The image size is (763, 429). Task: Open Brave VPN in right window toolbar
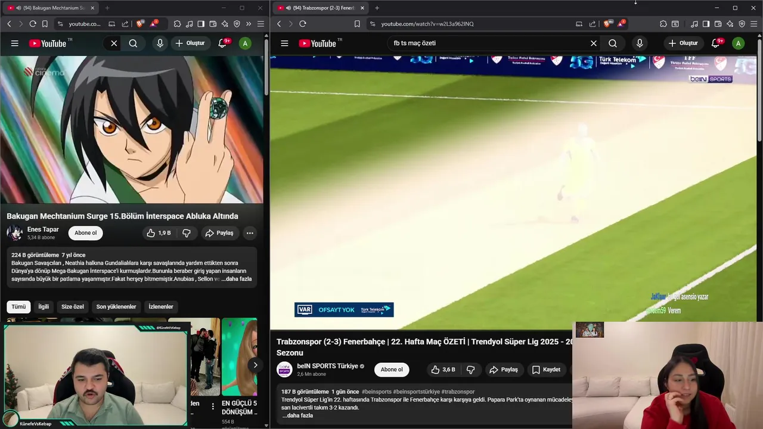742,24
